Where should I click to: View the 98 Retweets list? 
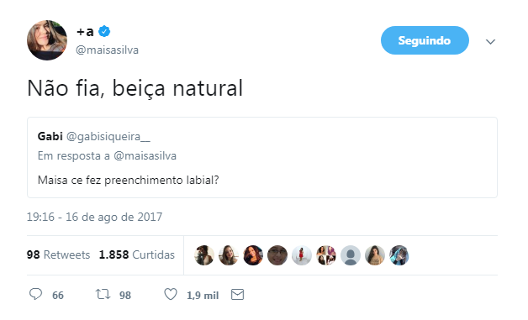click(58, 254)
